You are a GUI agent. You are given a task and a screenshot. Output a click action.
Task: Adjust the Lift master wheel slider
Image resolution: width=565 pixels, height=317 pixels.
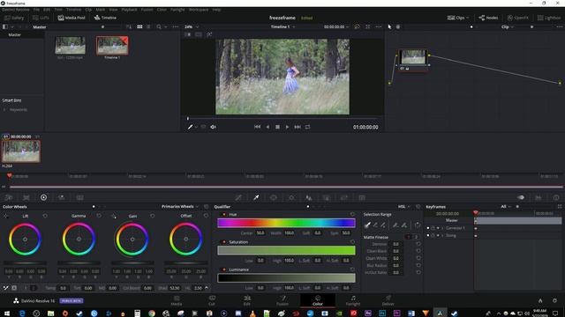pos(25,263)
